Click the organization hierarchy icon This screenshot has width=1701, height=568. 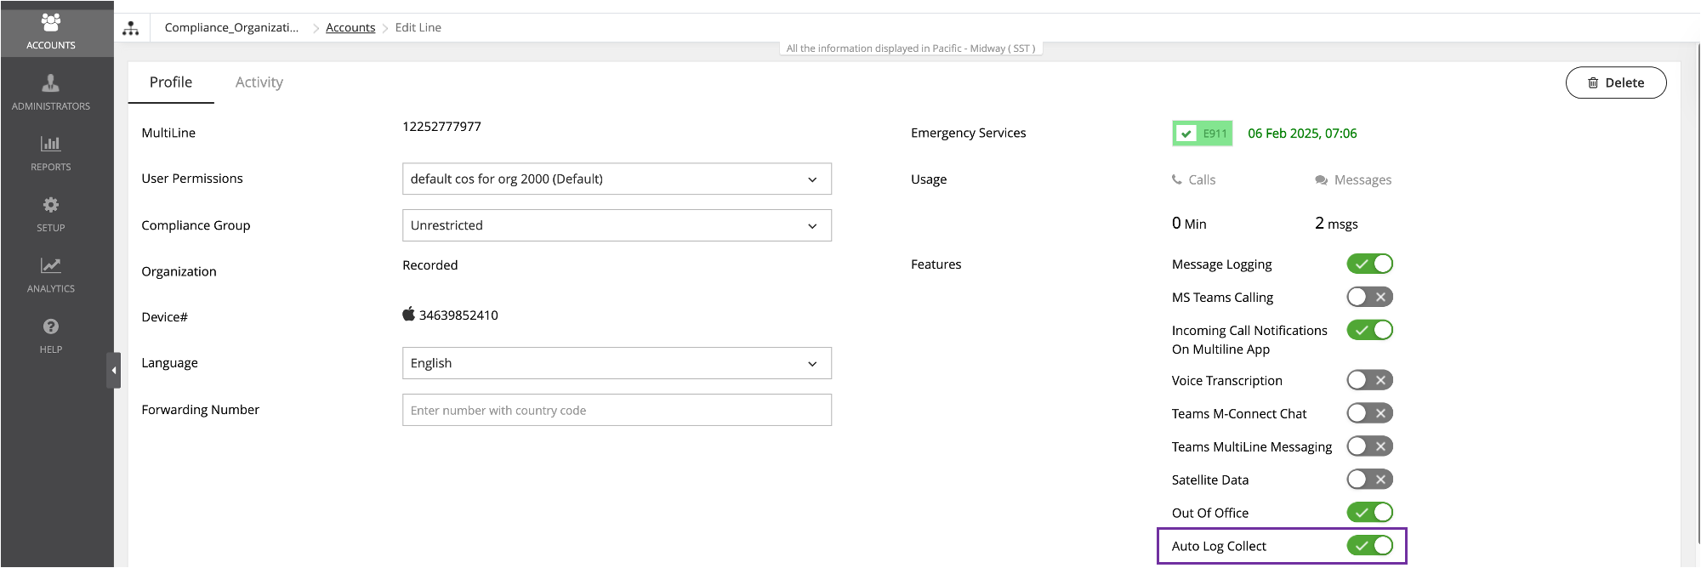pyautogui.click(x=131, y=28)
